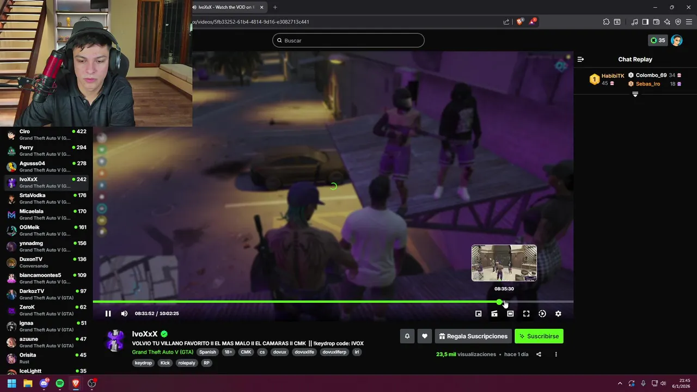Open Discord from taskbar
Image resolution: width=697 pixels, height=392 pixels.
point(44,383)
